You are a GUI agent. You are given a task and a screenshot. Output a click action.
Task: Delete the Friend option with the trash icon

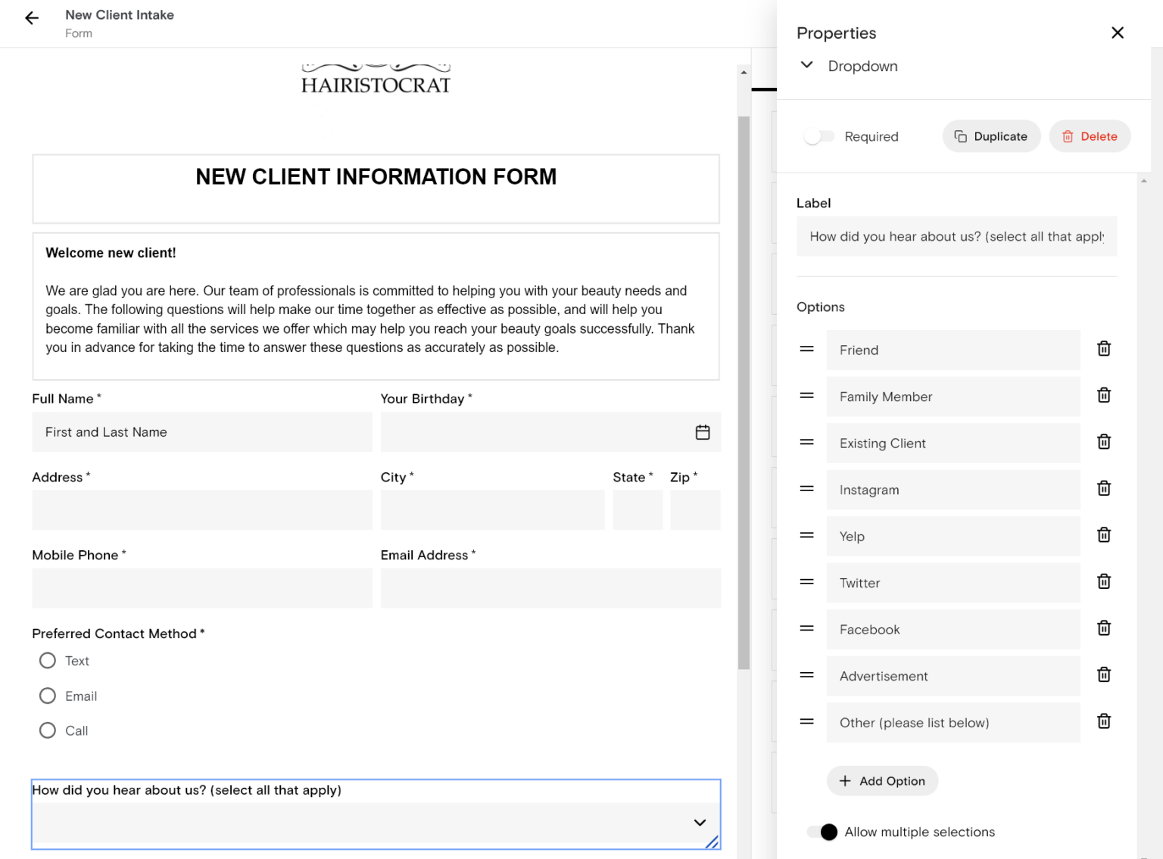1104,349
